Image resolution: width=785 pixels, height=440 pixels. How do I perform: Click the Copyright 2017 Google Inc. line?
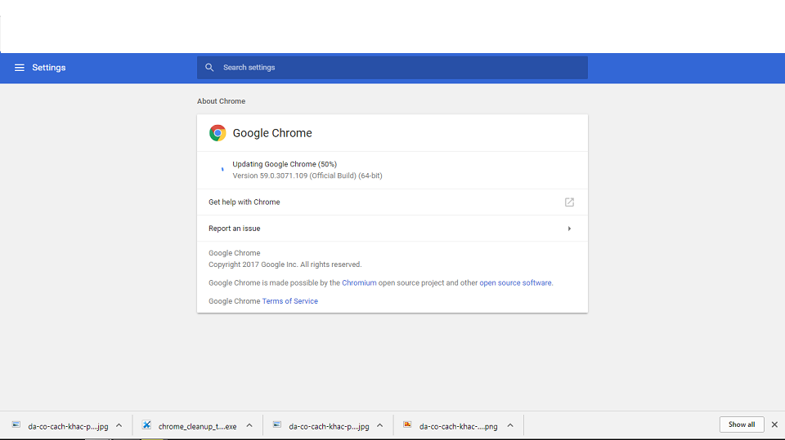[x=285, y=264]
